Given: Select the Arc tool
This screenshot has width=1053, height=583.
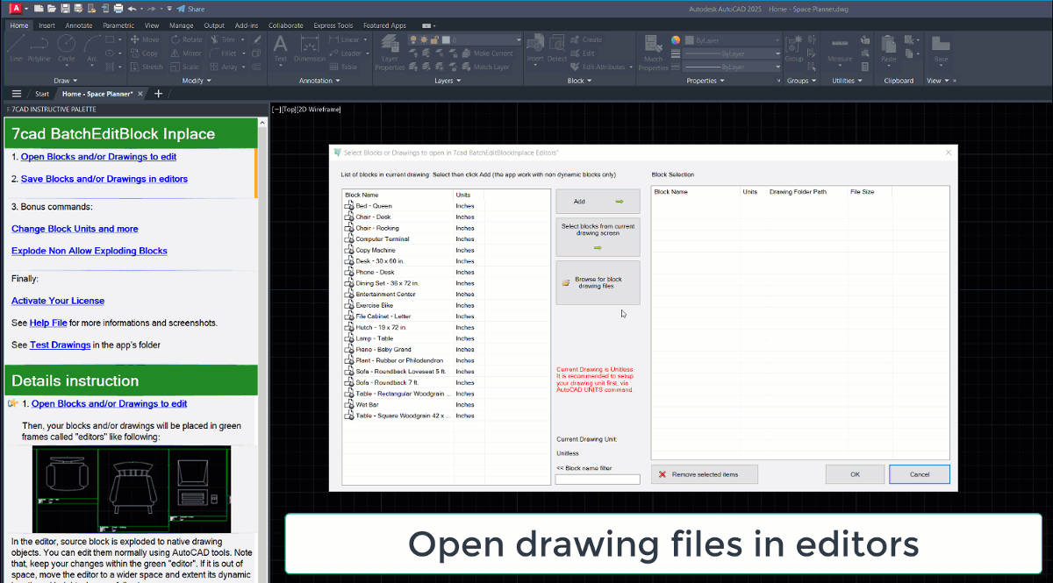Looking at the screenshot, I should pos(91,48).
